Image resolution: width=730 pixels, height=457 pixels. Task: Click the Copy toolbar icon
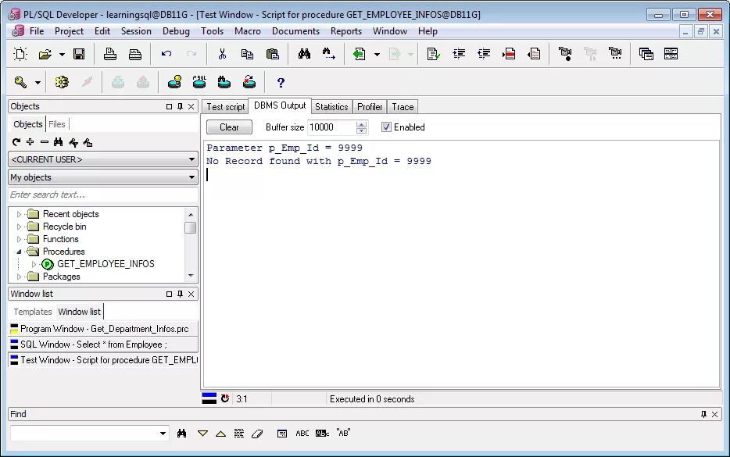pyautogui.click(x=247, y=54)
